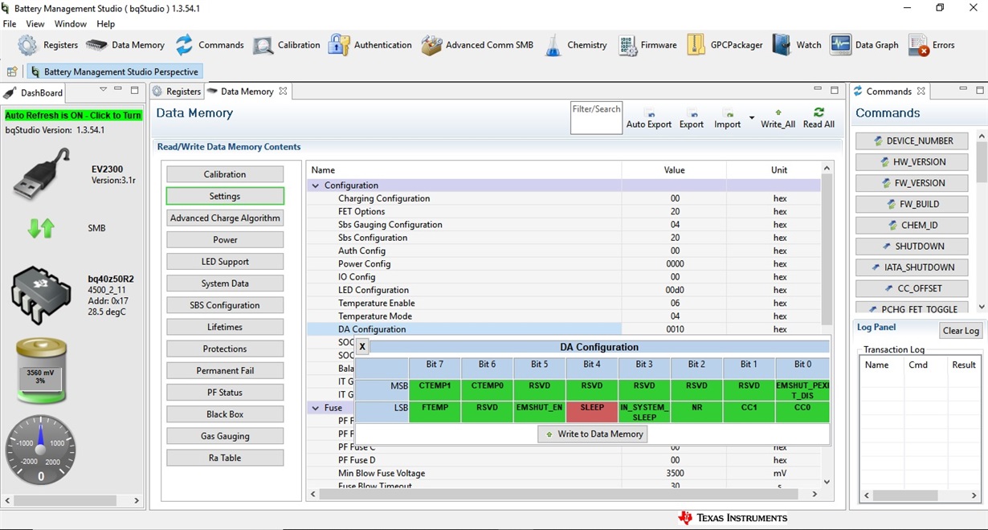The height and width of the screenshot is (530, 988).
Task: Click the battery level gauge icon
Action: coord(41,370)
